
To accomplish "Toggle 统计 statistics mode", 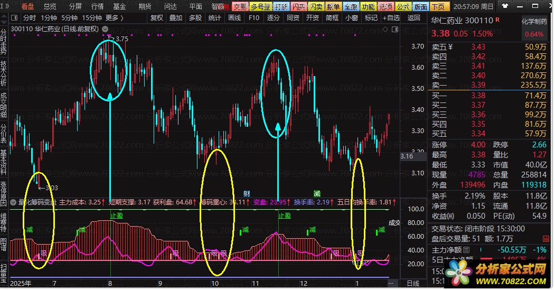I will [x=214, y=18].
